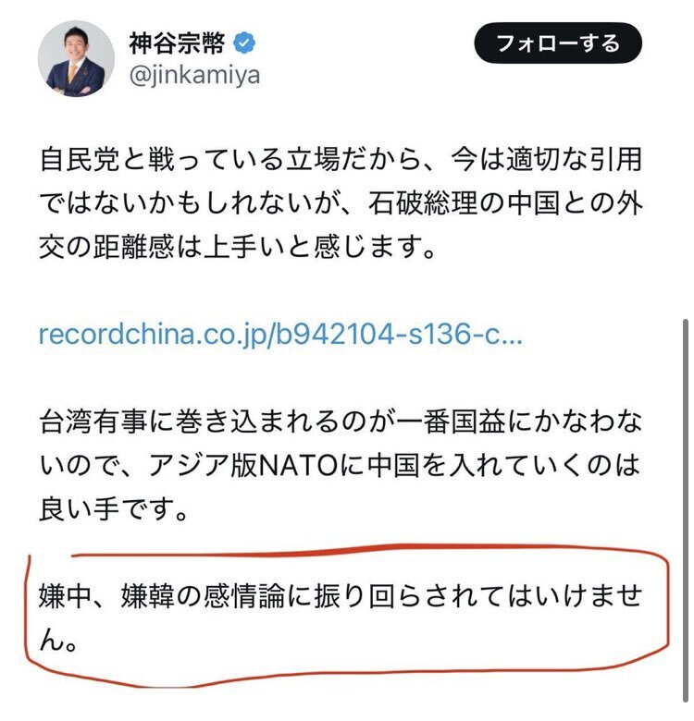
Task: Click the blue verified badge
Action: pos(245,43)
